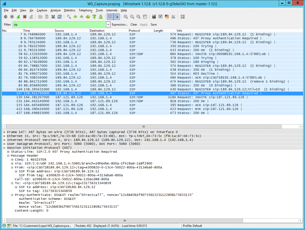305x230 pixels.
Task: Expand the Ethernet II tree node
Action: coord(5,136)
